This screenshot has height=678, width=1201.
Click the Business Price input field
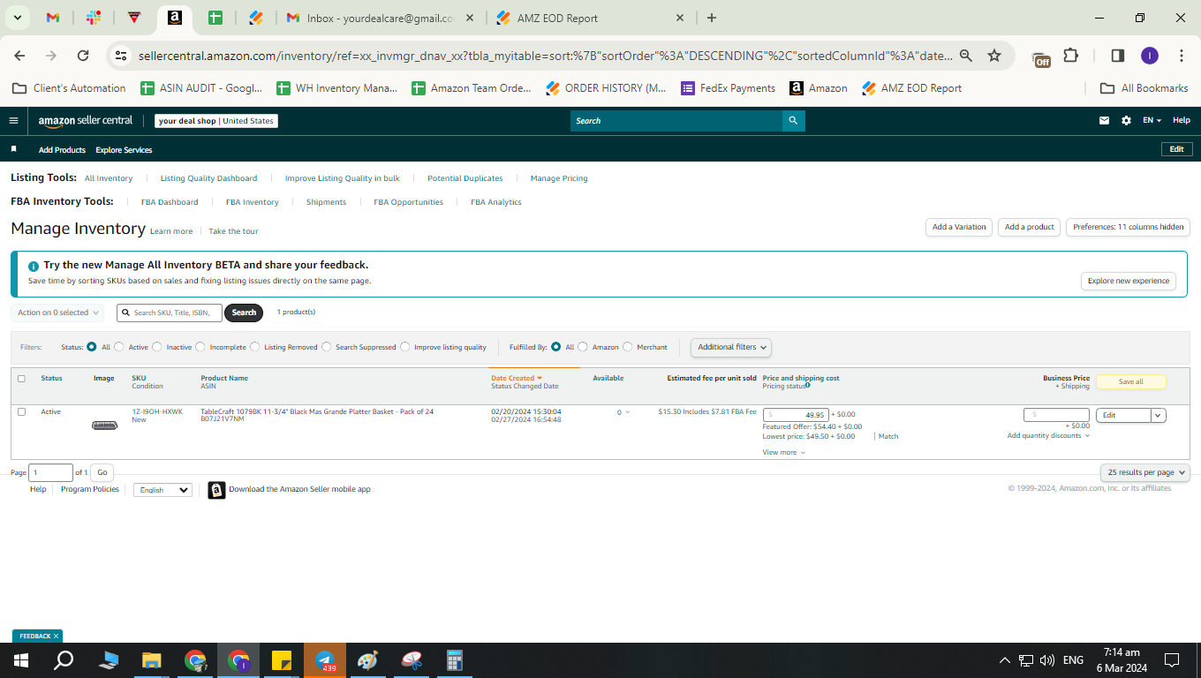pos(1057,415)
